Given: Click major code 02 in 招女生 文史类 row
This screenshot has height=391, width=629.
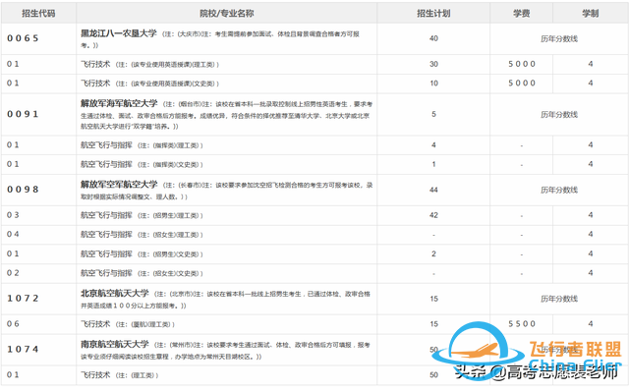Looking at the screenshot, I should (x=13, y=273).
